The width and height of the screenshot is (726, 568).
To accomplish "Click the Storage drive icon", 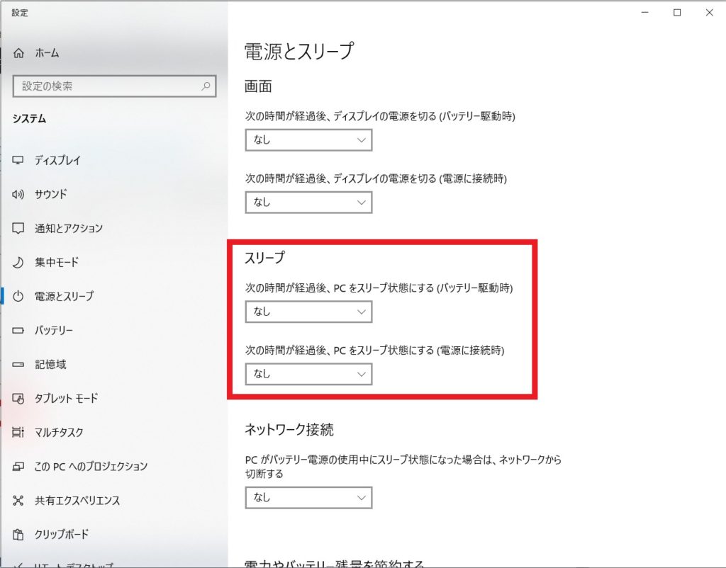I will [x=19, y=365].
